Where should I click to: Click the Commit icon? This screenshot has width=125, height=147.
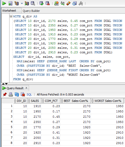41,3
